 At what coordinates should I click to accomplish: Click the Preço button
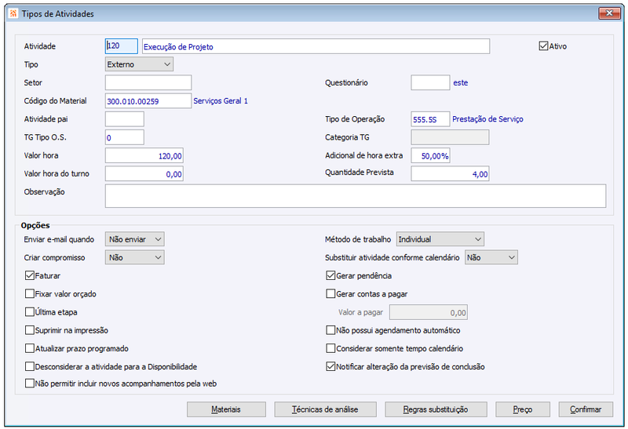tap(523, 409)
